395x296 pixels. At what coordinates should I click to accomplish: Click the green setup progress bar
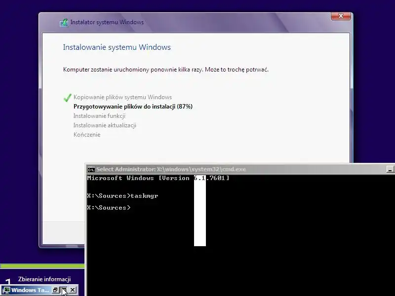tap(42, 266)
